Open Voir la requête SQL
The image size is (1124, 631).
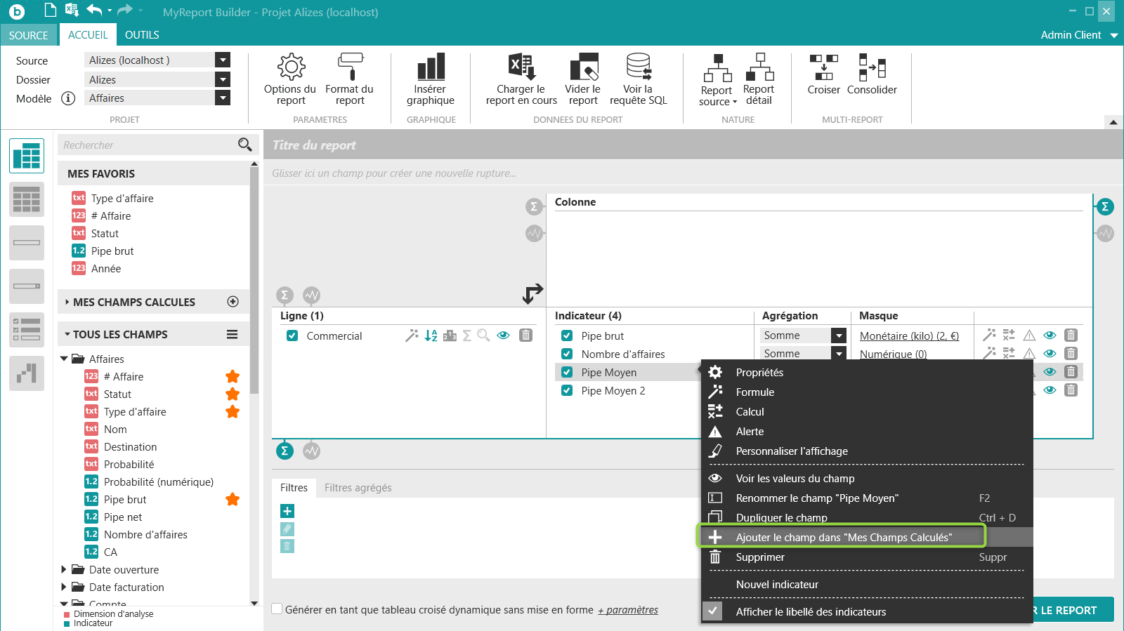pyautogui.click(x=638, y=79)
